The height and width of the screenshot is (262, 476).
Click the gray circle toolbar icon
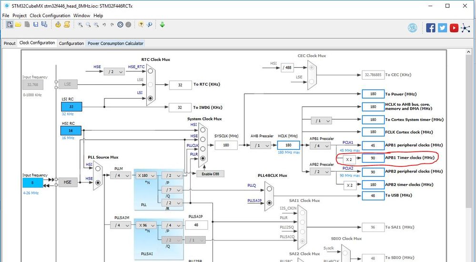(129, 25)
